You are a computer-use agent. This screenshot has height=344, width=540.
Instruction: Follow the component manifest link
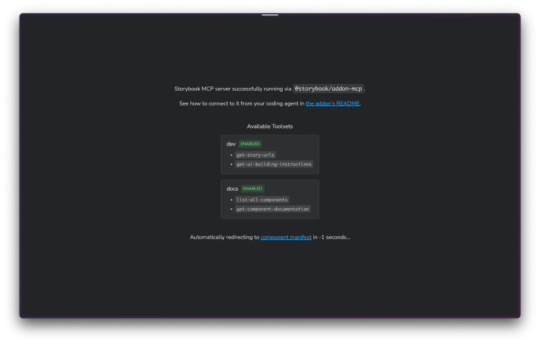tap(286, 237)
